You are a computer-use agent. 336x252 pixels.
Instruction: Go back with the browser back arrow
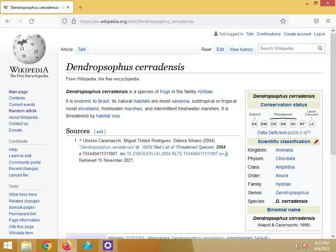(8, 21)
